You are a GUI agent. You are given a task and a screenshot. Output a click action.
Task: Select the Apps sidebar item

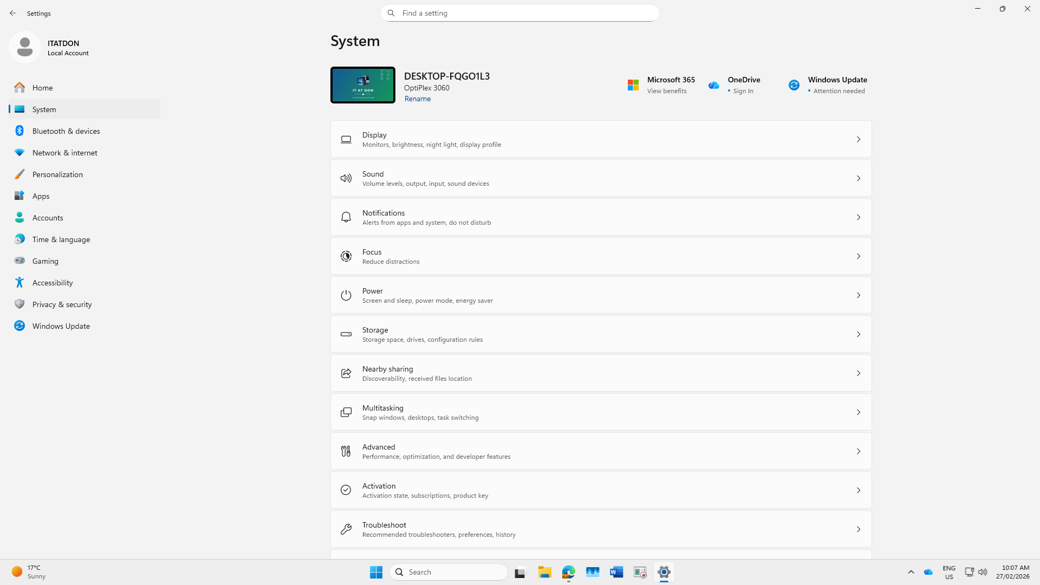[41, 196]
